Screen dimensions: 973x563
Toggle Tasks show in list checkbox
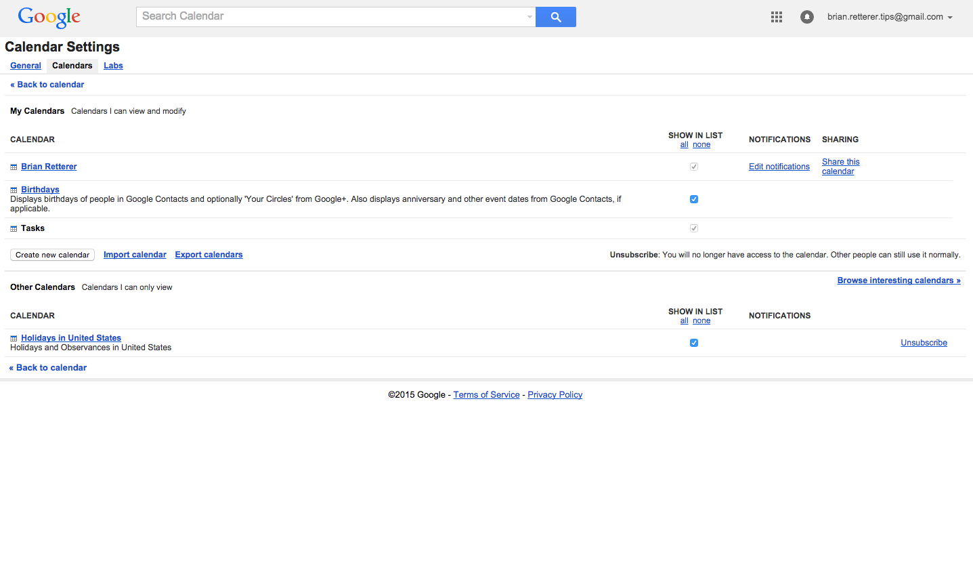coord(694,228)
